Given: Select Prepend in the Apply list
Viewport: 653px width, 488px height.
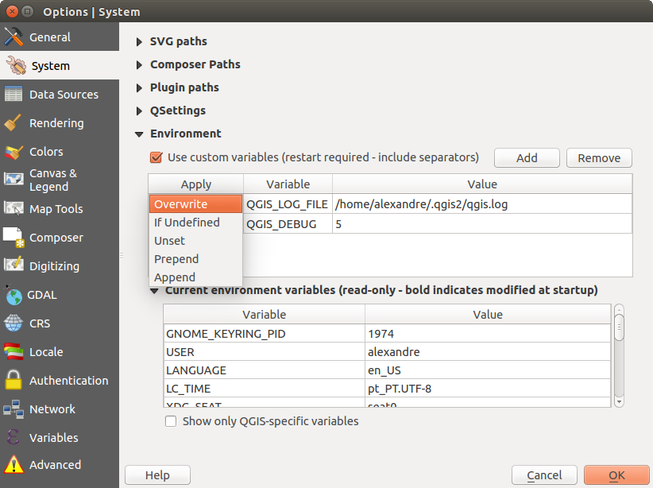Looking at the screenshot, I should [x=176, y=259].
